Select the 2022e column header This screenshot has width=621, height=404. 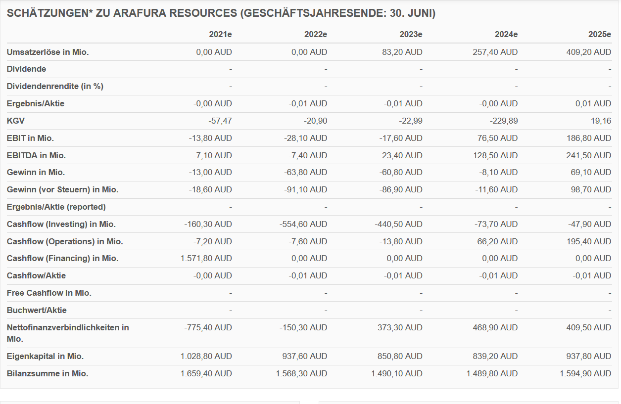click(x=314, y=35)
